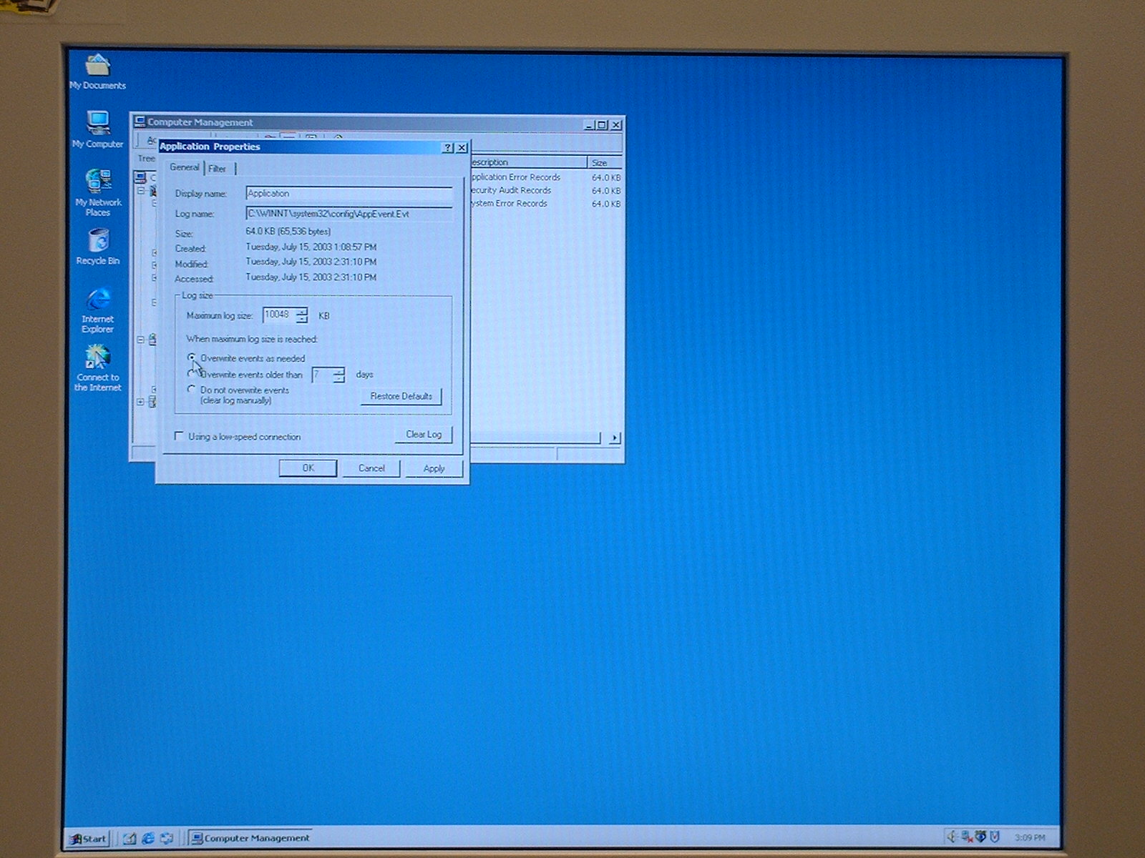Screen dimensions: 1145x858
Task: Increase maximum log size with up arrow
Action: [302, 311]
